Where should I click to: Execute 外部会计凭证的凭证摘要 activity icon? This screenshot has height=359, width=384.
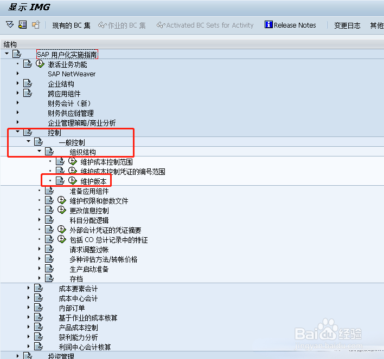pos(62,230)
